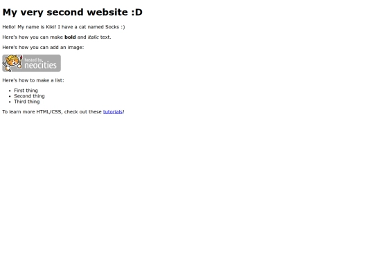This screenshot has height=280, width=374.
Task: Select the 'First thing' list item
Action: [26, 91]
